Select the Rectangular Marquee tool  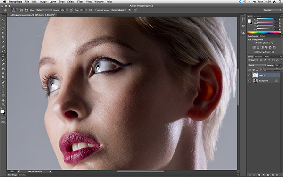coord(3,25)
